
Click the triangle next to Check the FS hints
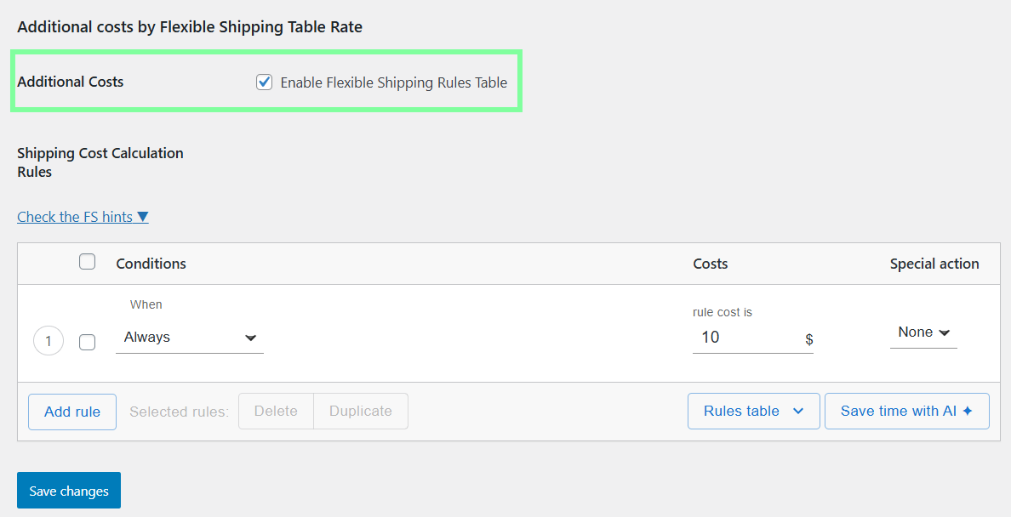pyautogui.click(x=143, y=216)
